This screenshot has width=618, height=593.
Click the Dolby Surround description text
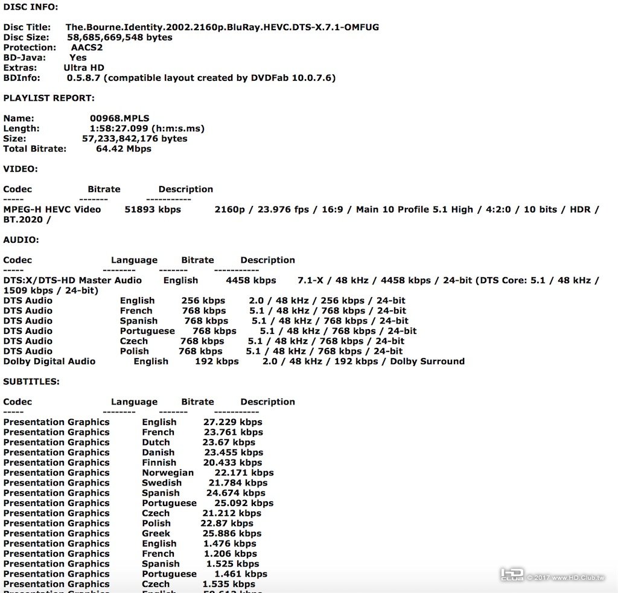427,362
